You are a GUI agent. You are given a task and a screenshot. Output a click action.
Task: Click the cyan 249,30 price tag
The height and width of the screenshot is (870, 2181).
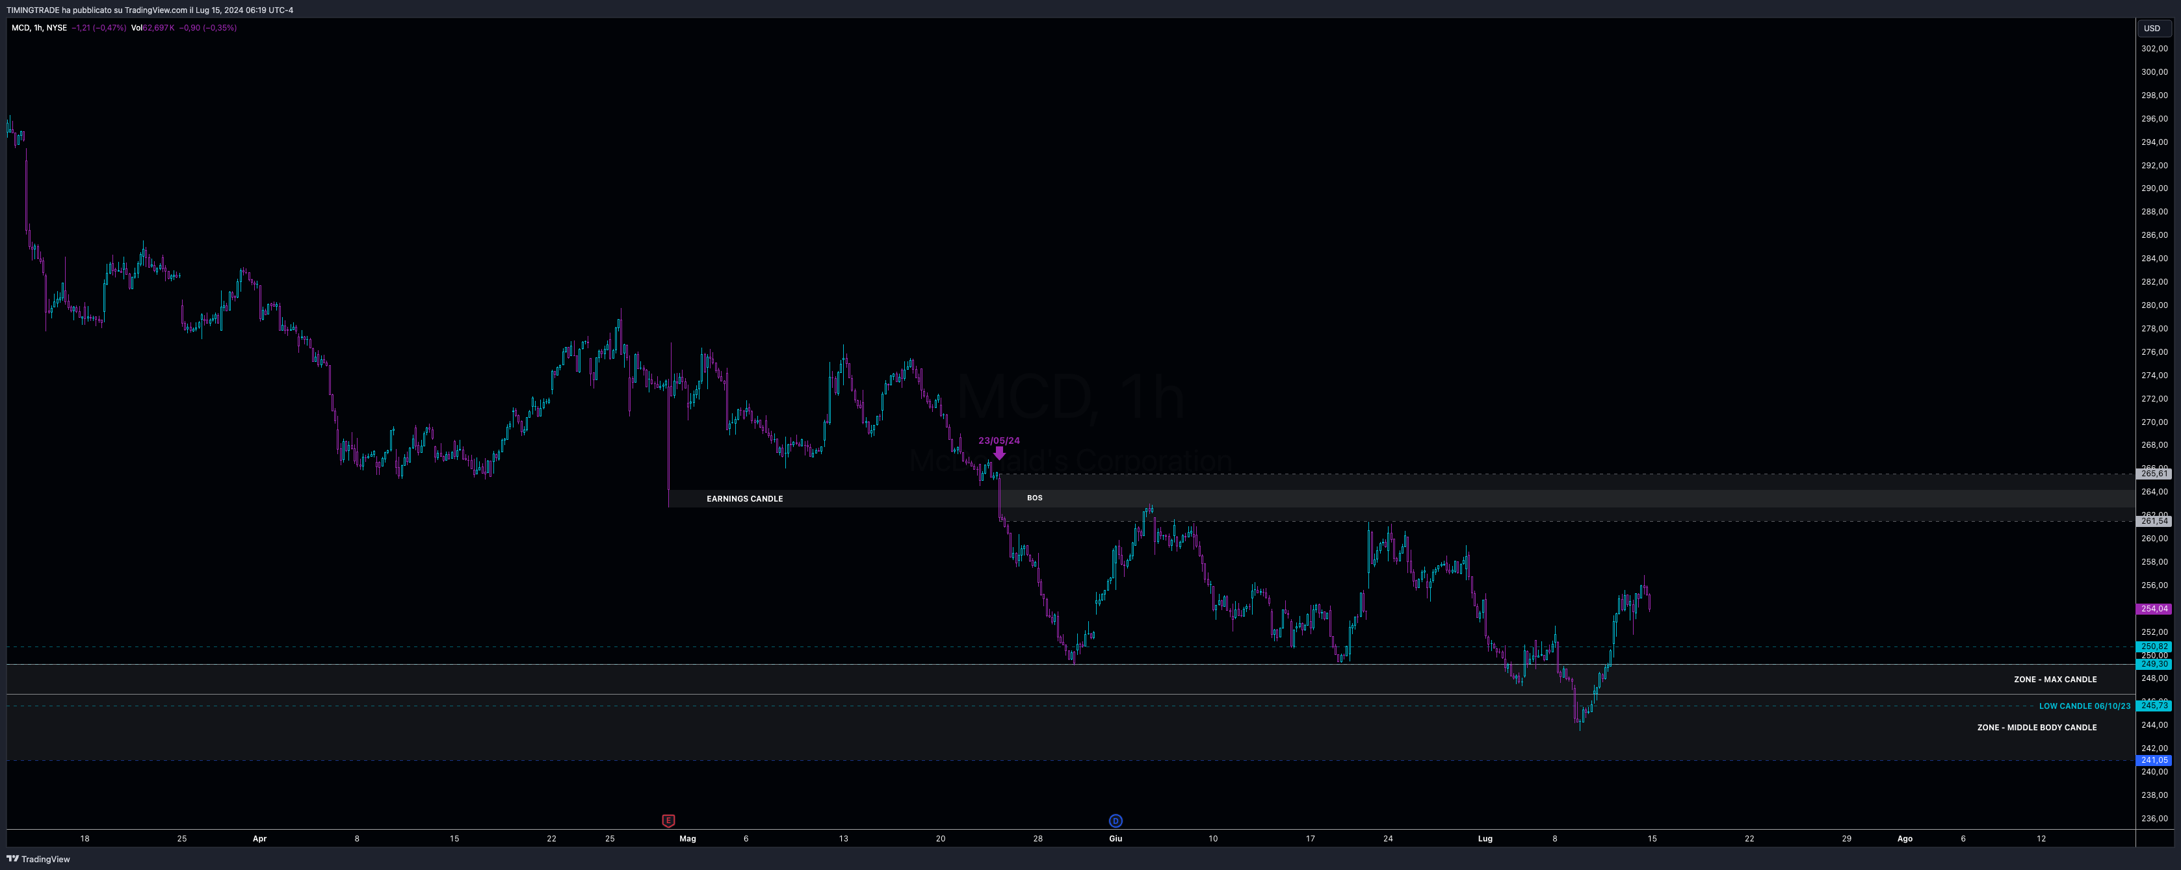[x=2154, y=664]
